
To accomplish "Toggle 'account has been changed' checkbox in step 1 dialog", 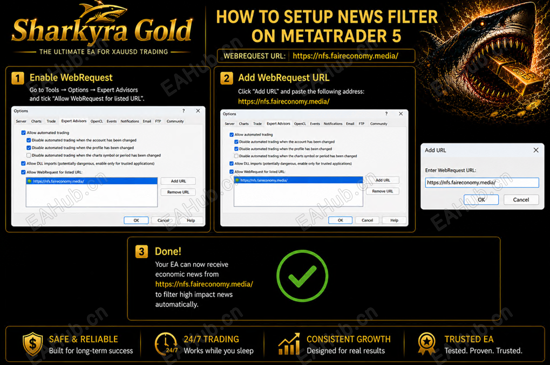I will 29,140.
